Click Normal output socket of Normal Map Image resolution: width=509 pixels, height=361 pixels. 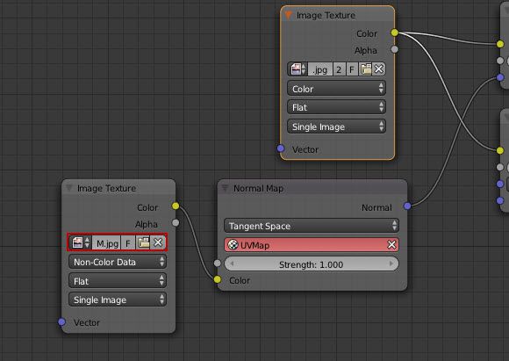click(x=407, y=206)
